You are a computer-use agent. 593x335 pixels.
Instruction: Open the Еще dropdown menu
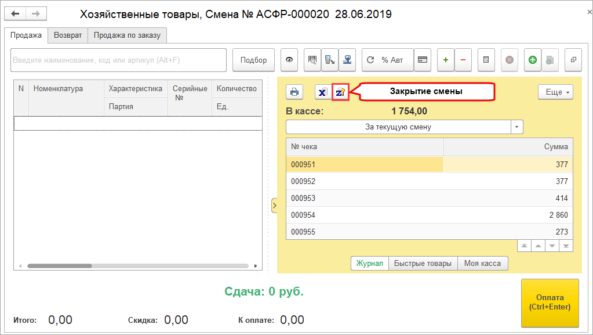click(555, 92)
